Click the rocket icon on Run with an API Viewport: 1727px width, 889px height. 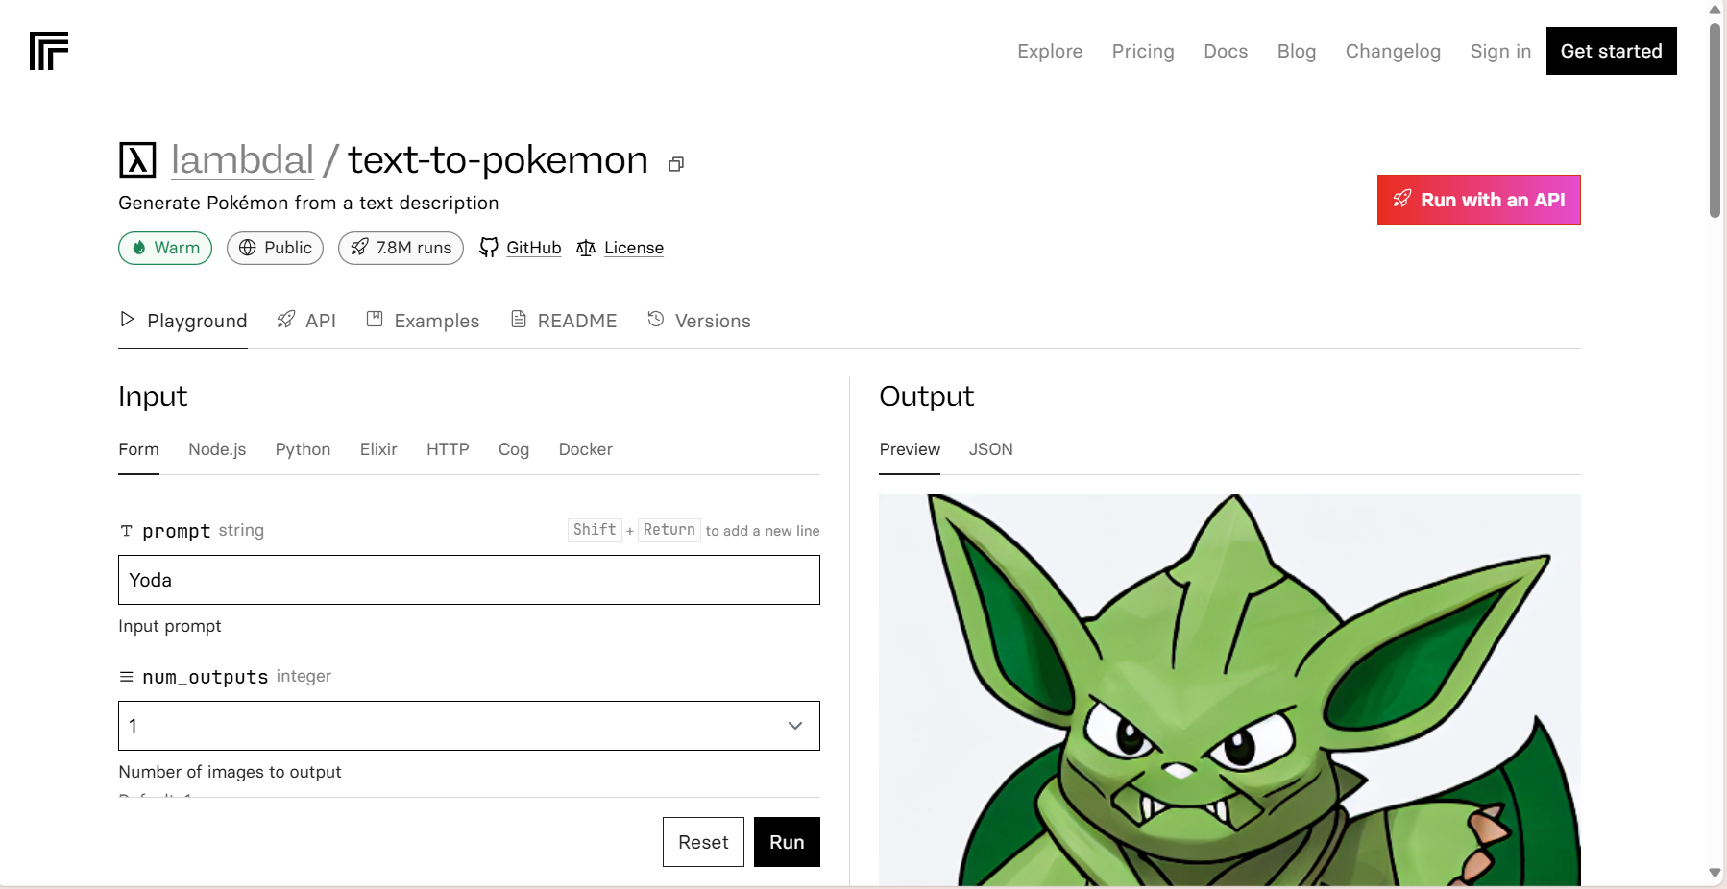(x=1402, y=199)
